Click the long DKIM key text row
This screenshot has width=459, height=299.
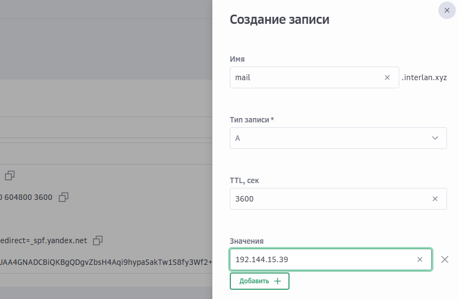(x=106, y=262)
